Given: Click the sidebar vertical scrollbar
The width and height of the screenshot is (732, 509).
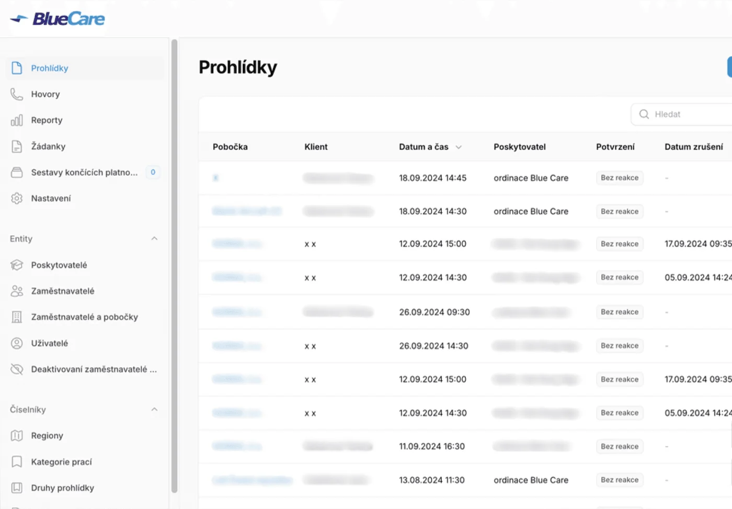Looking at the screenshot, I should (175, 266).
